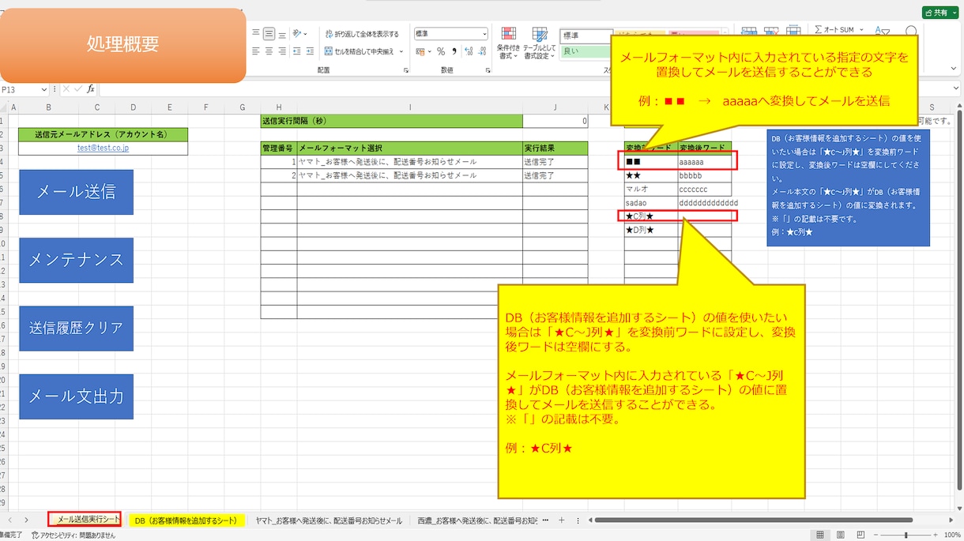Click the オート SUM button
Screen dimensions: 964x541
click(x=834, y=30)
